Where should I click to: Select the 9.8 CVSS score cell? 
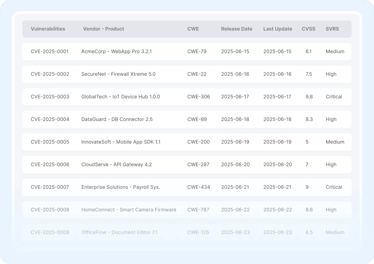point(309,97)
